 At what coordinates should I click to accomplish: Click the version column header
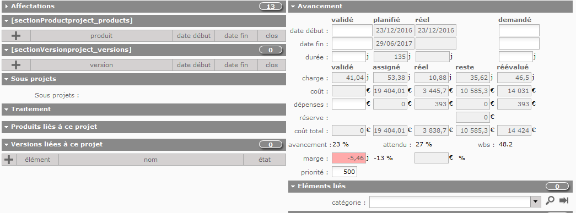101,65
